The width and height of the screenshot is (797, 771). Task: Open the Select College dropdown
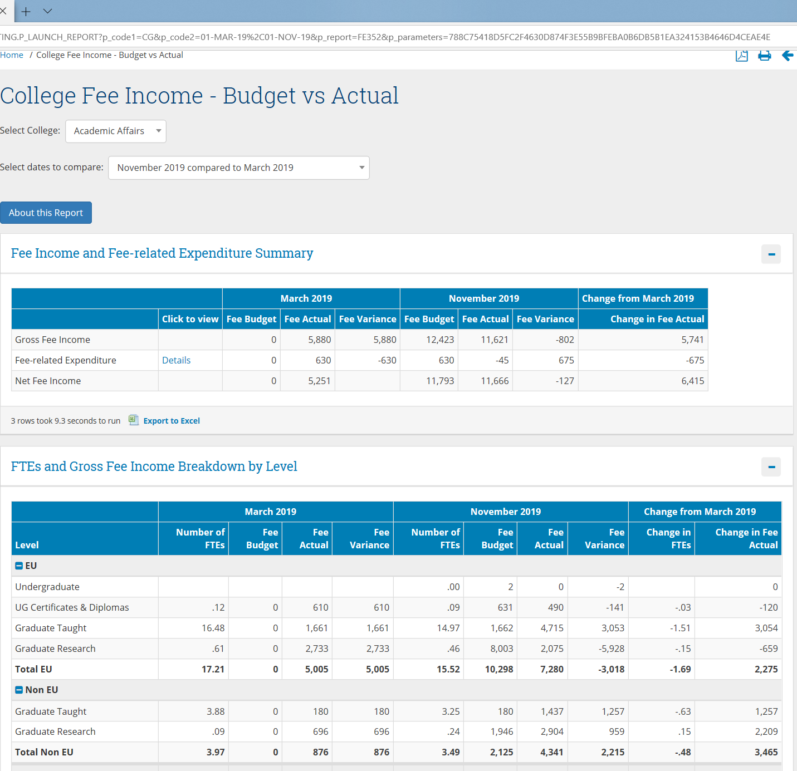point(116,131)
